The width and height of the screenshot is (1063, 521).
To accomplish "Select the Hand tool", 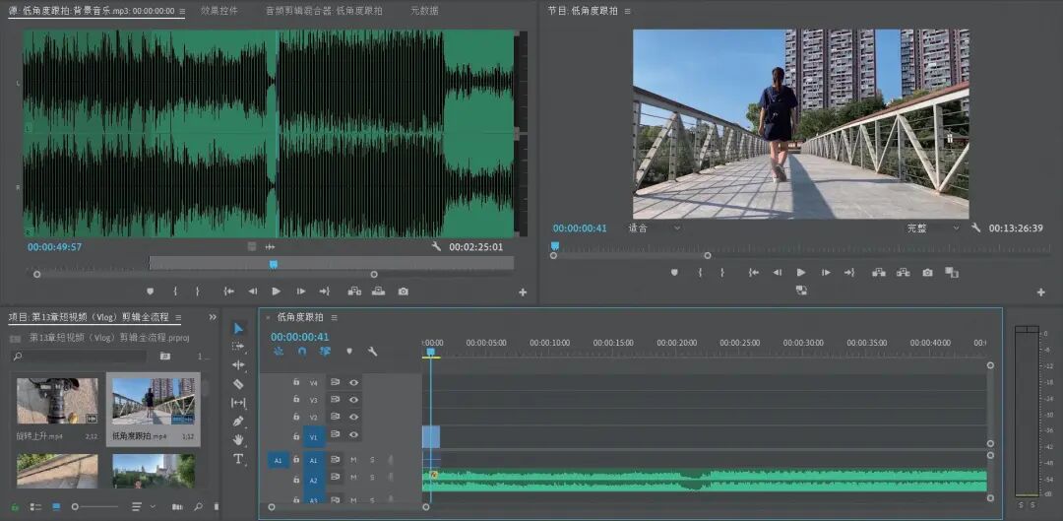I will [x=238, y=439].
